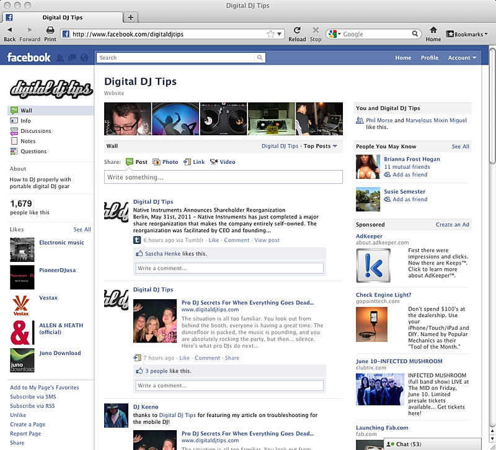Expand the Top Posts filter dropdown
This screenshot has width=496, height=450.
[321, 146]
